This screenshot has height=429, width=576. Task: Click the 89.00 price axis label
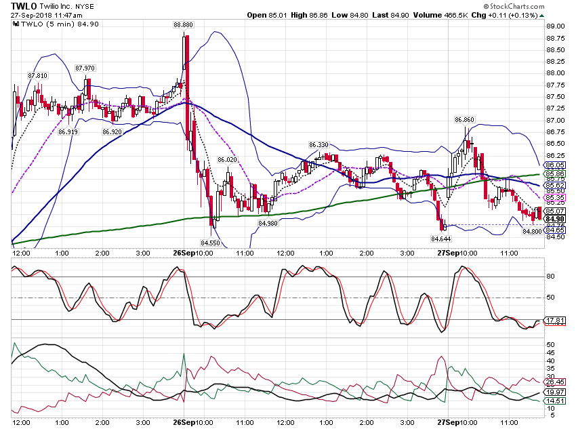click(x=556, y=26)
